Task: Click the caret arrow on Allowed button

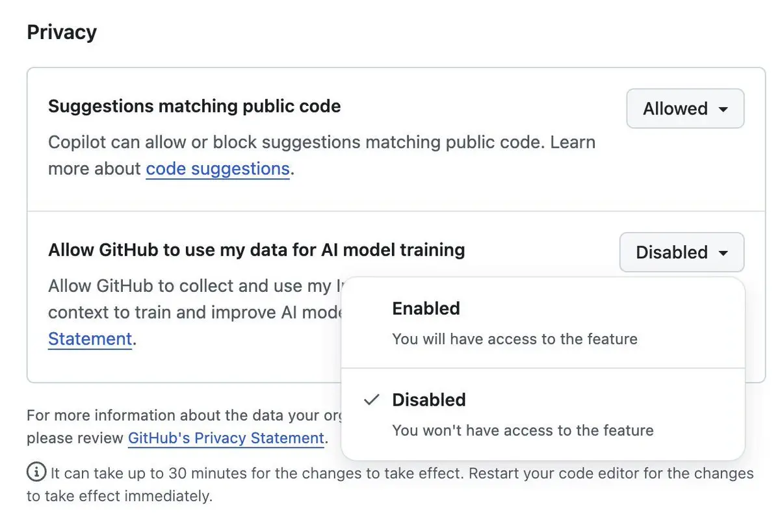Action: pyautogui.click(x=723, y=109)
